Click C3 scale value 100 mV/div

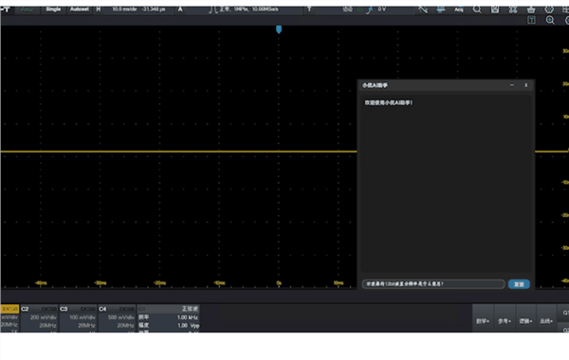point(82,317)
